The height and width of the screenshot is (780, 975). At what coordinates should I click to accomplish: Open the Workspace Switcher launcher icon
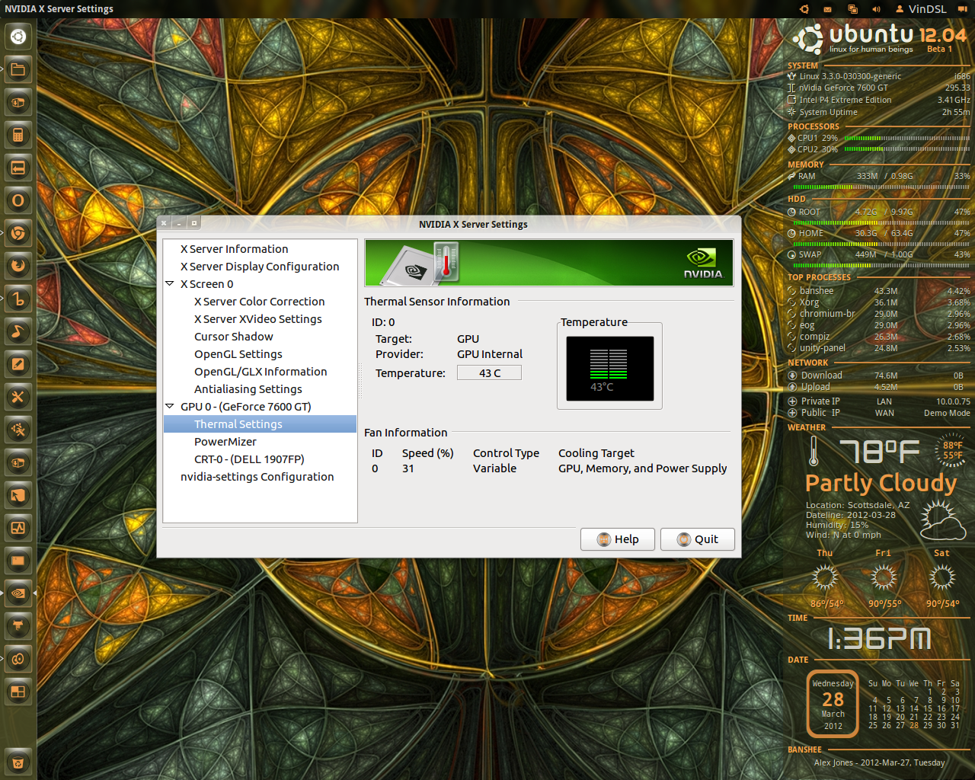18,692
